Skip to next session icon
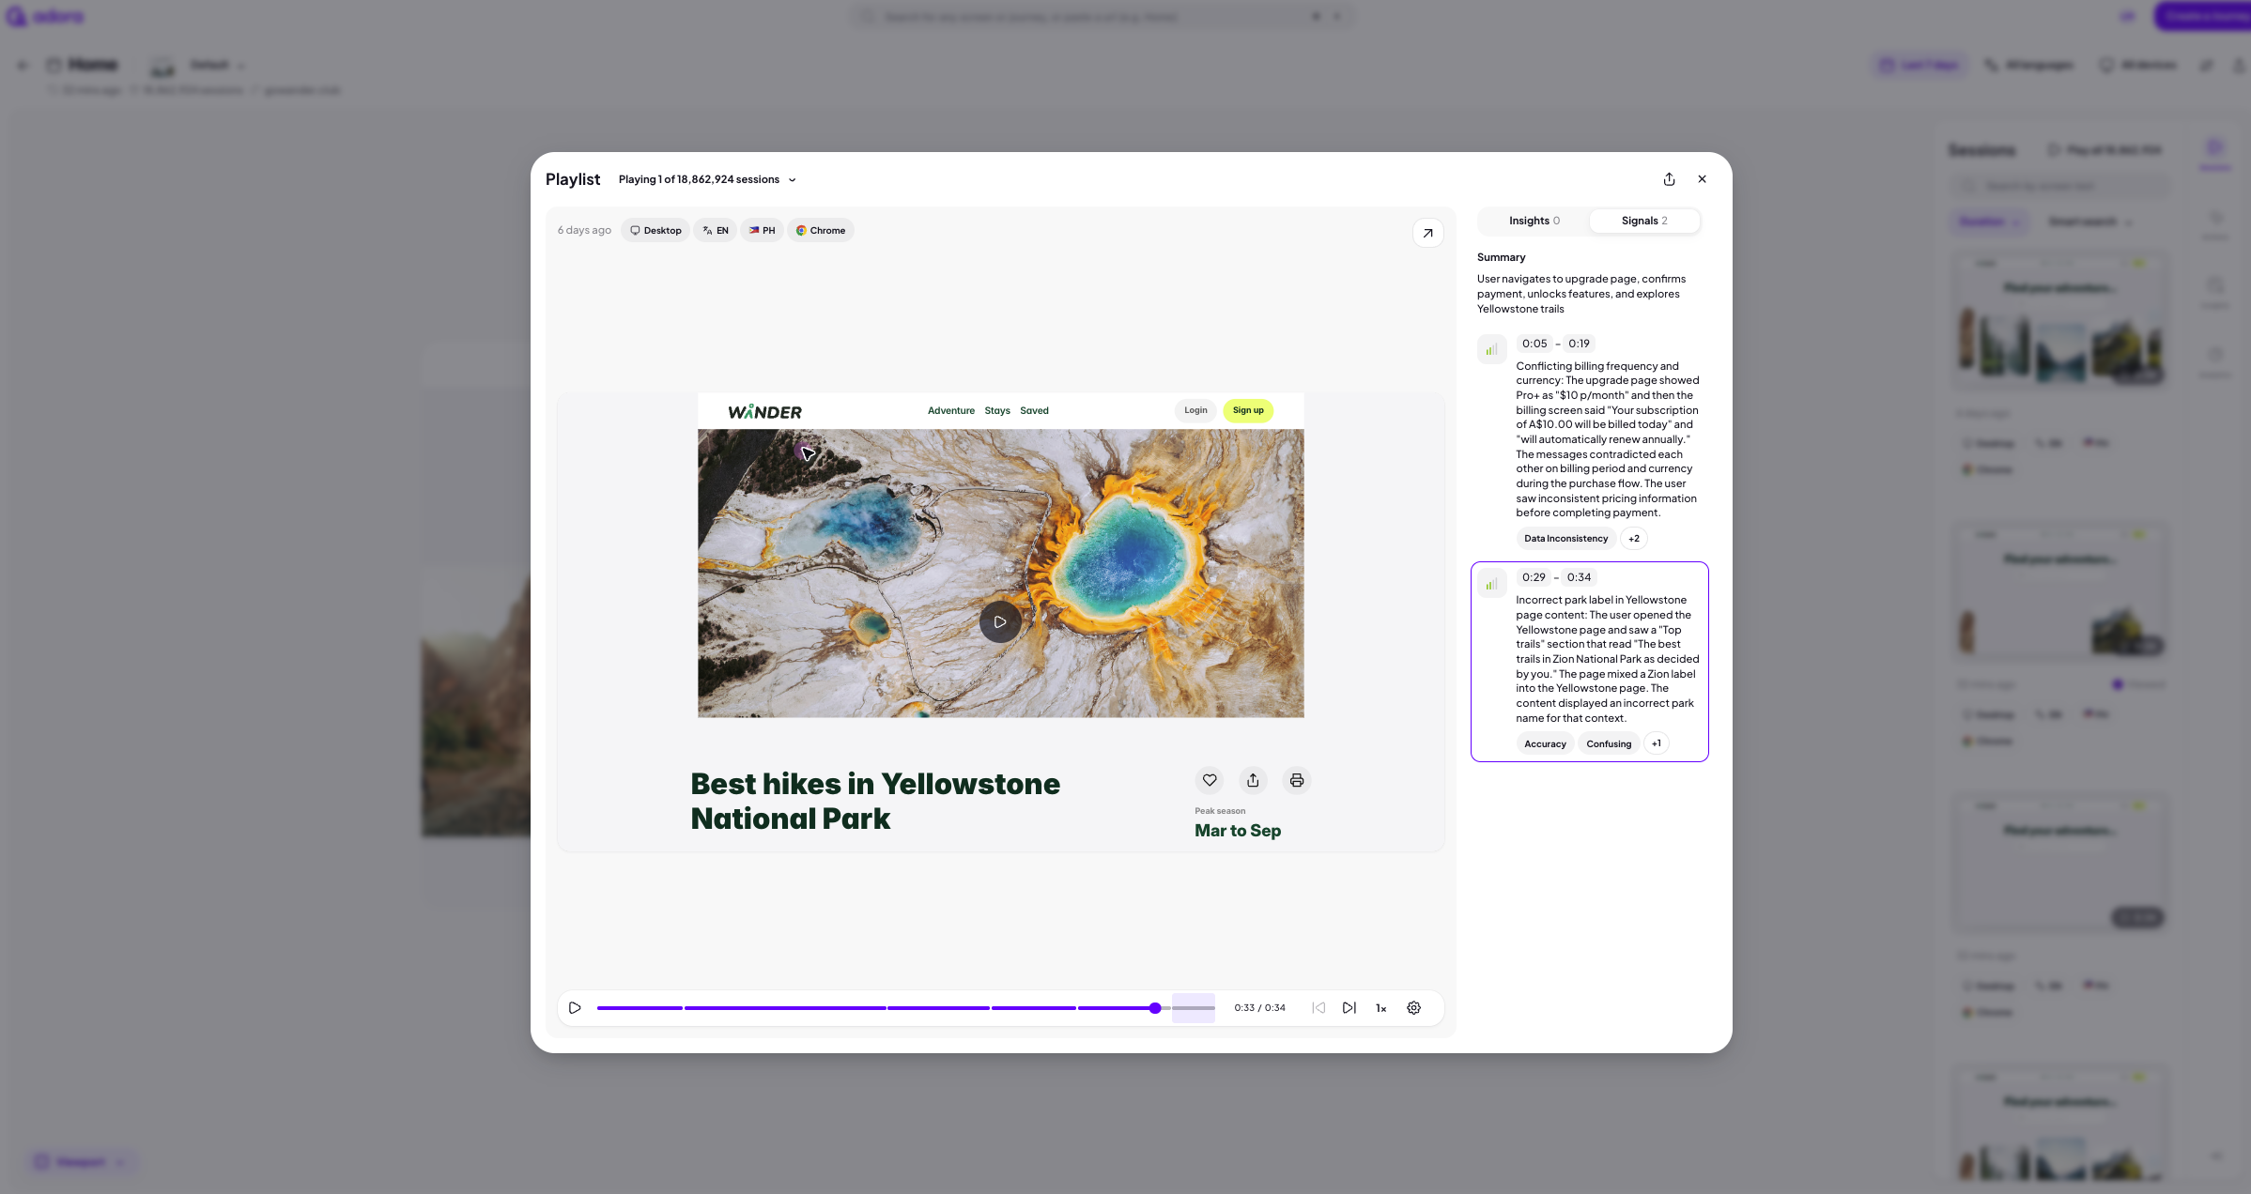Image resolution: width=2251 pixels, height=1194 pixels. pyautogui.click(x=1349, y=1007)
